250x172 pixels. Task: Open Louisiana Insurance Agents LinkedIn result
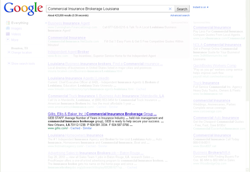[x=79, y=78]
